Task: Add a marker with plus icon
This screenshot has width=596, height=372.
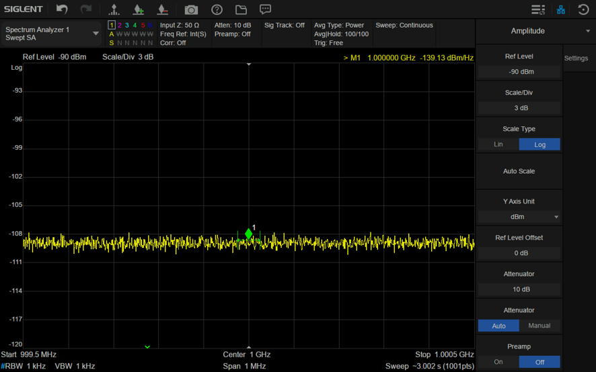Action: point(139,9)
